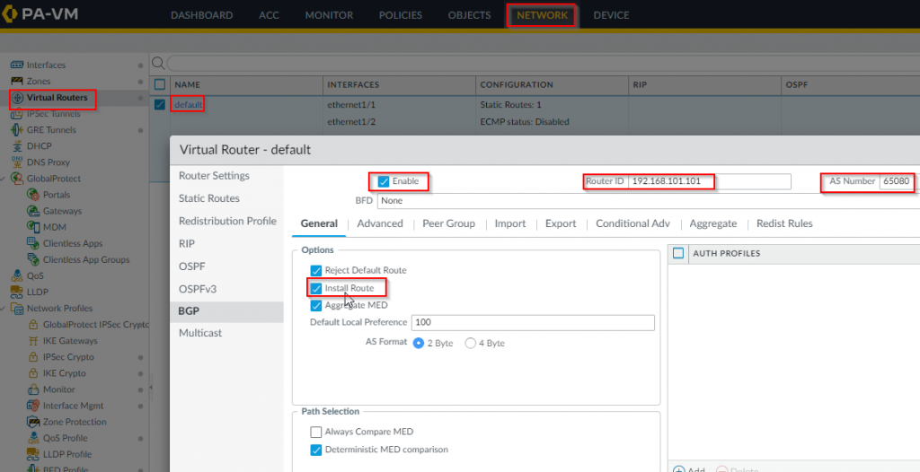Open the POLICIES tab
This screenshot has width=920, height=472.
401,15
